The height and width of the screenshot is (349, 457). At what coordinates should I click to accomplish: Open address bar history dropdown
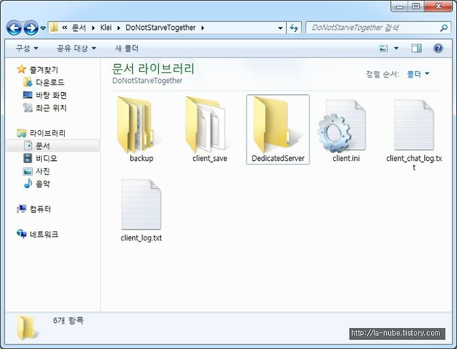280,28
